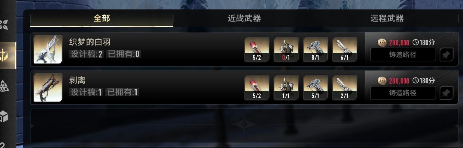
Task: Select the missing 0/1 helmet part icon
Action: point(286,50)
